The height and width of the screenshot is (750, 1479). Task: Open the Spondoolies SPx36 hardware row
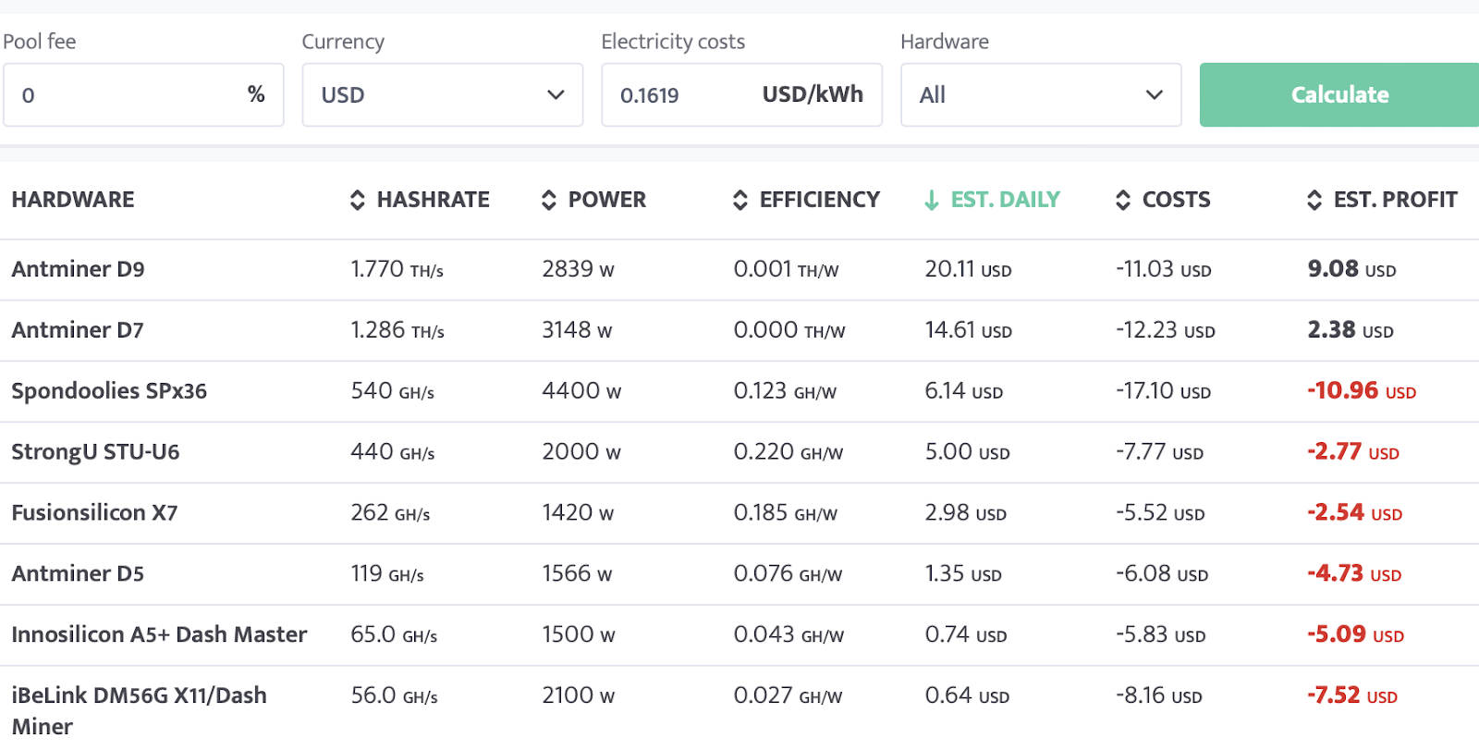[x=739, y=391]
